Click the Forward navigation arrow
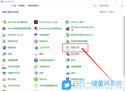The height and width of the screenshot is (91, 125). coord(6,6)
